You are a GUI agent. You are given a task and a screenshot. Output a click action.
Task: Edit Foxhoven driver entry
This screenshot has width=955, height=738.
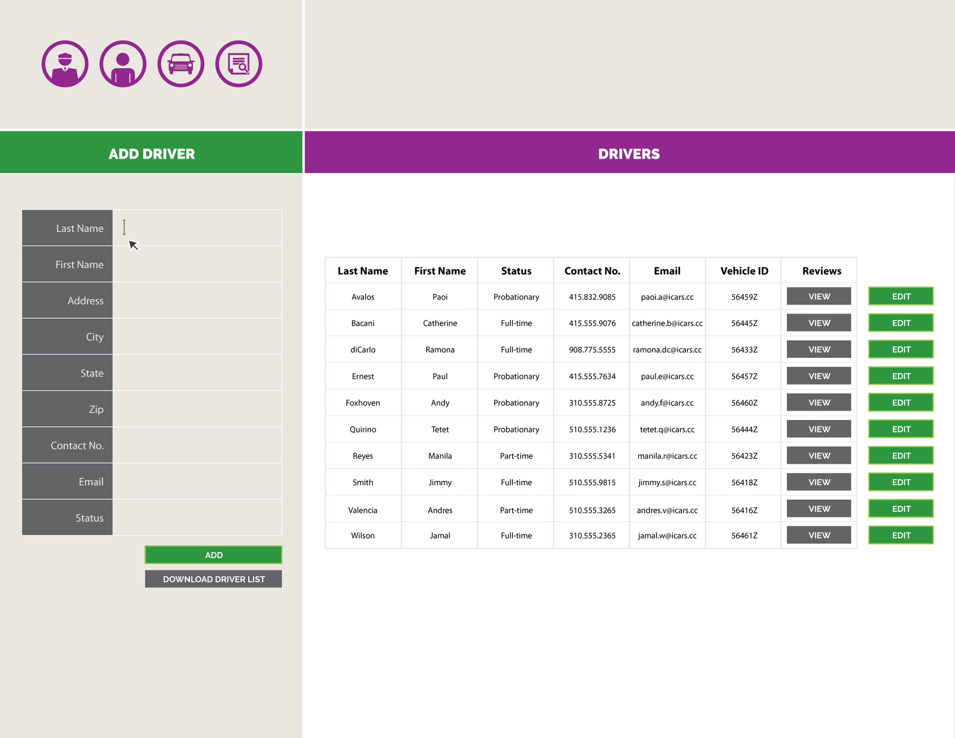click(901, 402)
